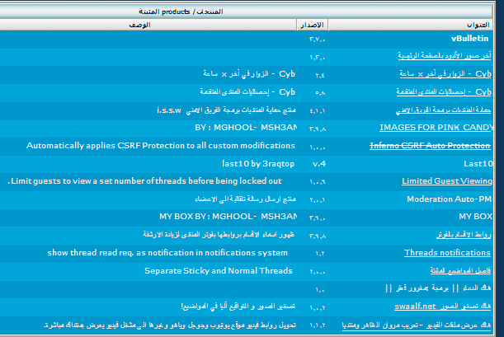Open the Limited Guest Viewing product
The image size is (504, 337).
pos(447,181)
